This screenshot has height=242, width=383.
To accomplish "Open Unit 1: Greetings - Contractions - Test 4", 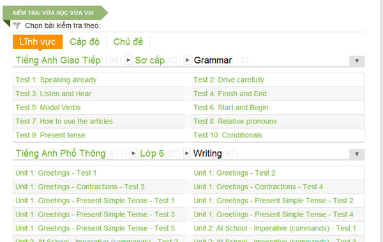I will [258, 187].
